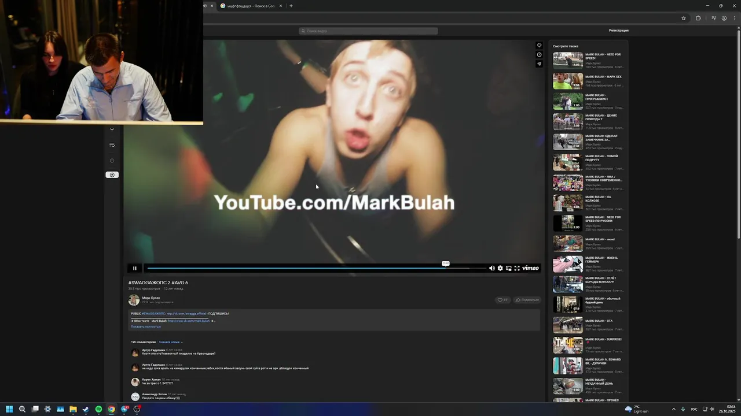Open MARK BULAH - ЯМА / ТУСОВКИ video

click(x=588, y=183)
